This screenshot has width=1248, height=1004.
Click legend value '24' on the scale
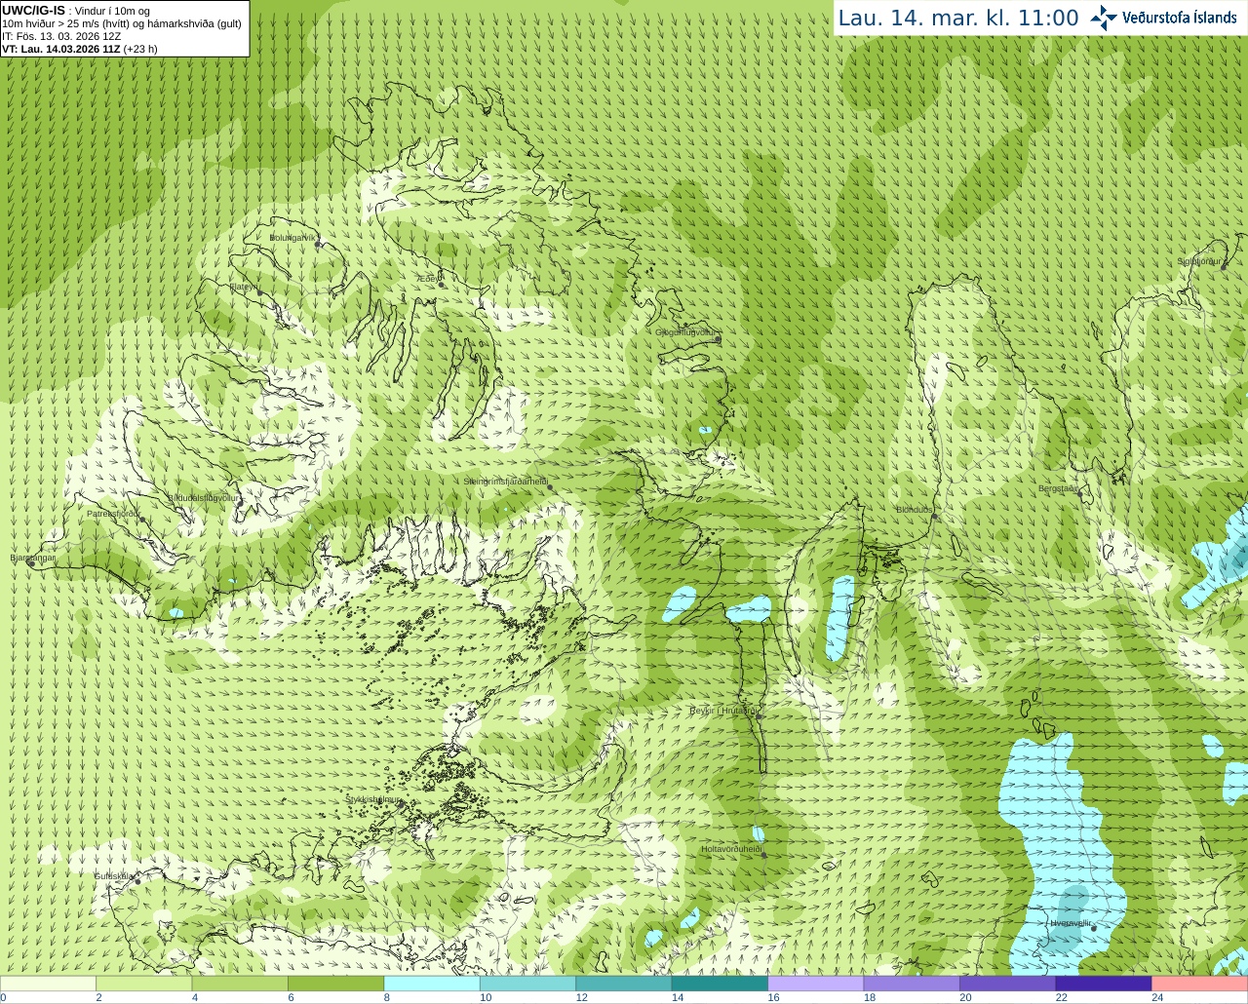[1157, 997]
